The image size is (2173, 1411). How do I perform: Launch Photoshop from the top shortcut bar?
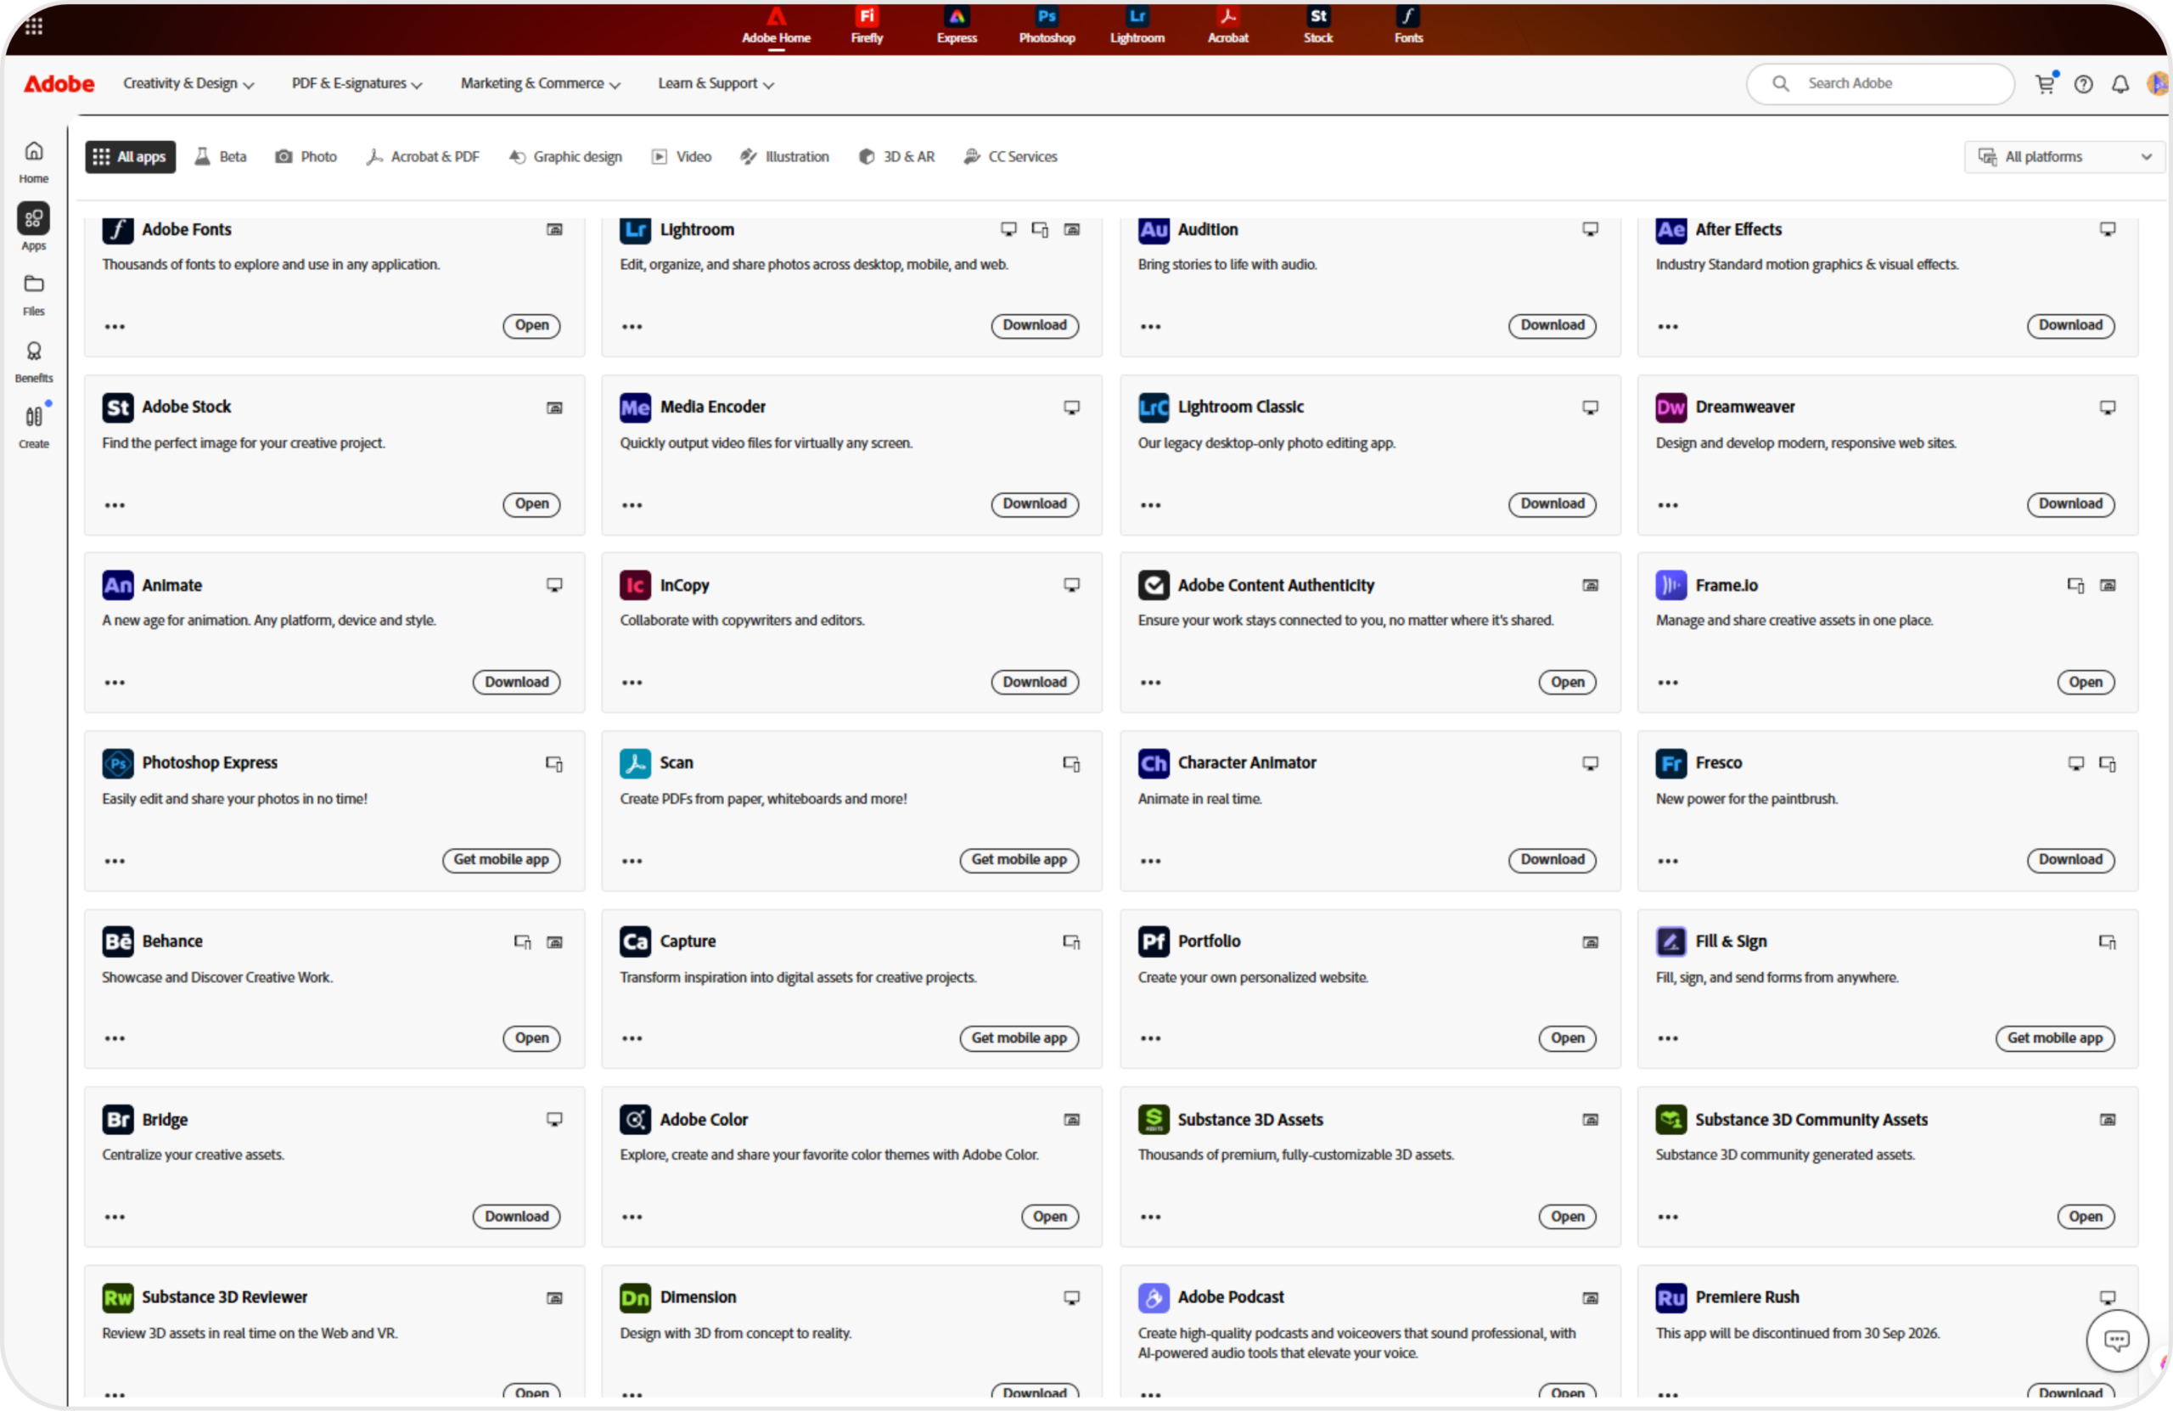point(1047,25)
